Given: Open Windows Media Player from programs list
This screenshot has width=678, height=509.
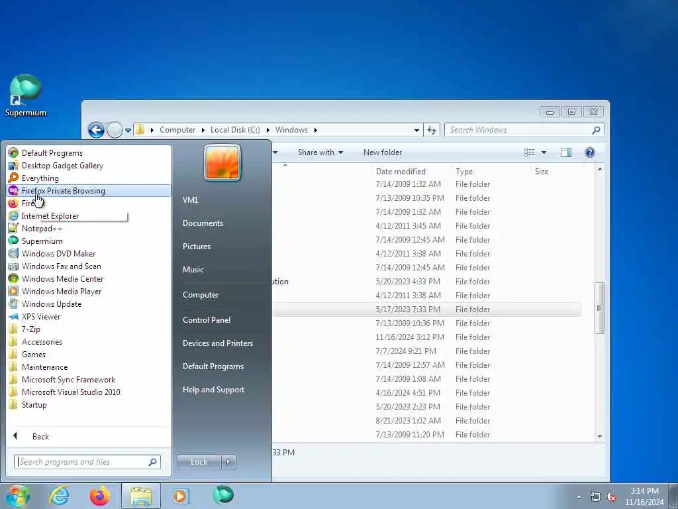Looking at the screenshot, I should 62,291.
